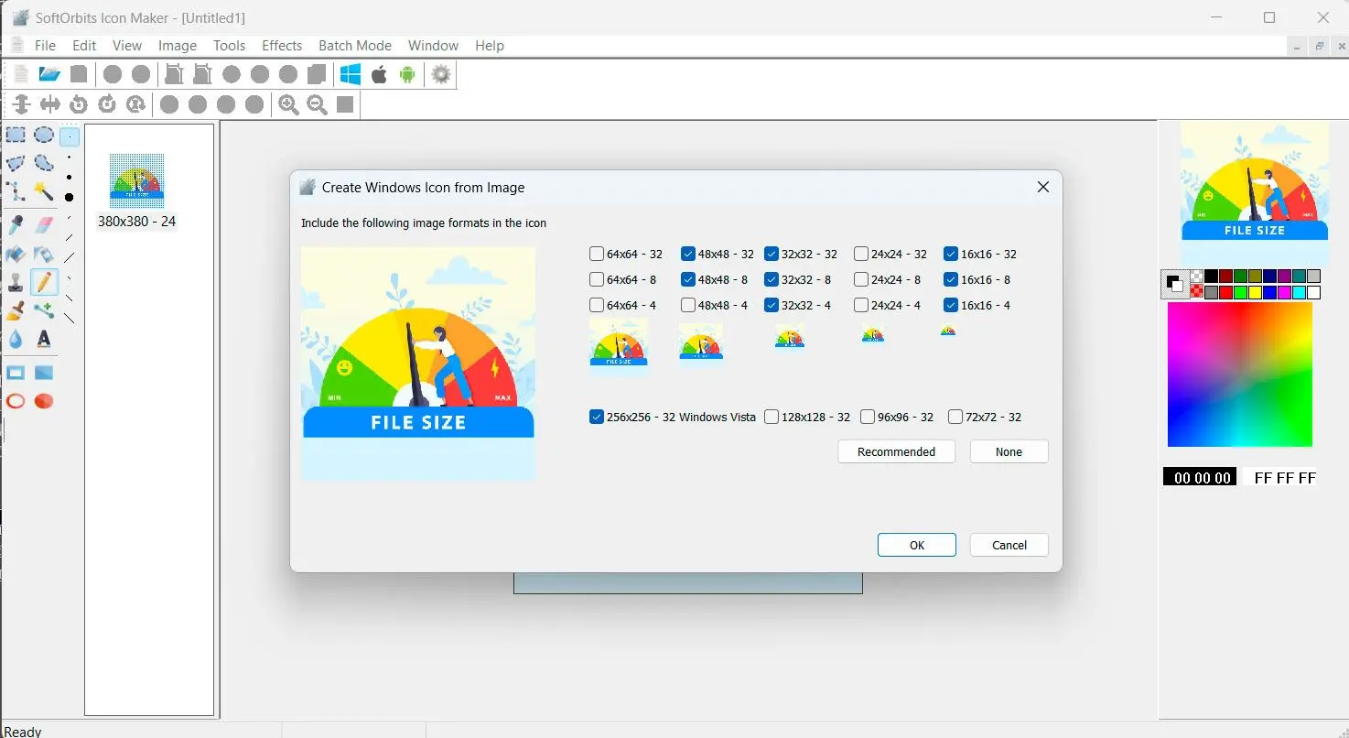Select the Magic Wand tool
This screenshot has width=1349, height=738.
[41, 190]
